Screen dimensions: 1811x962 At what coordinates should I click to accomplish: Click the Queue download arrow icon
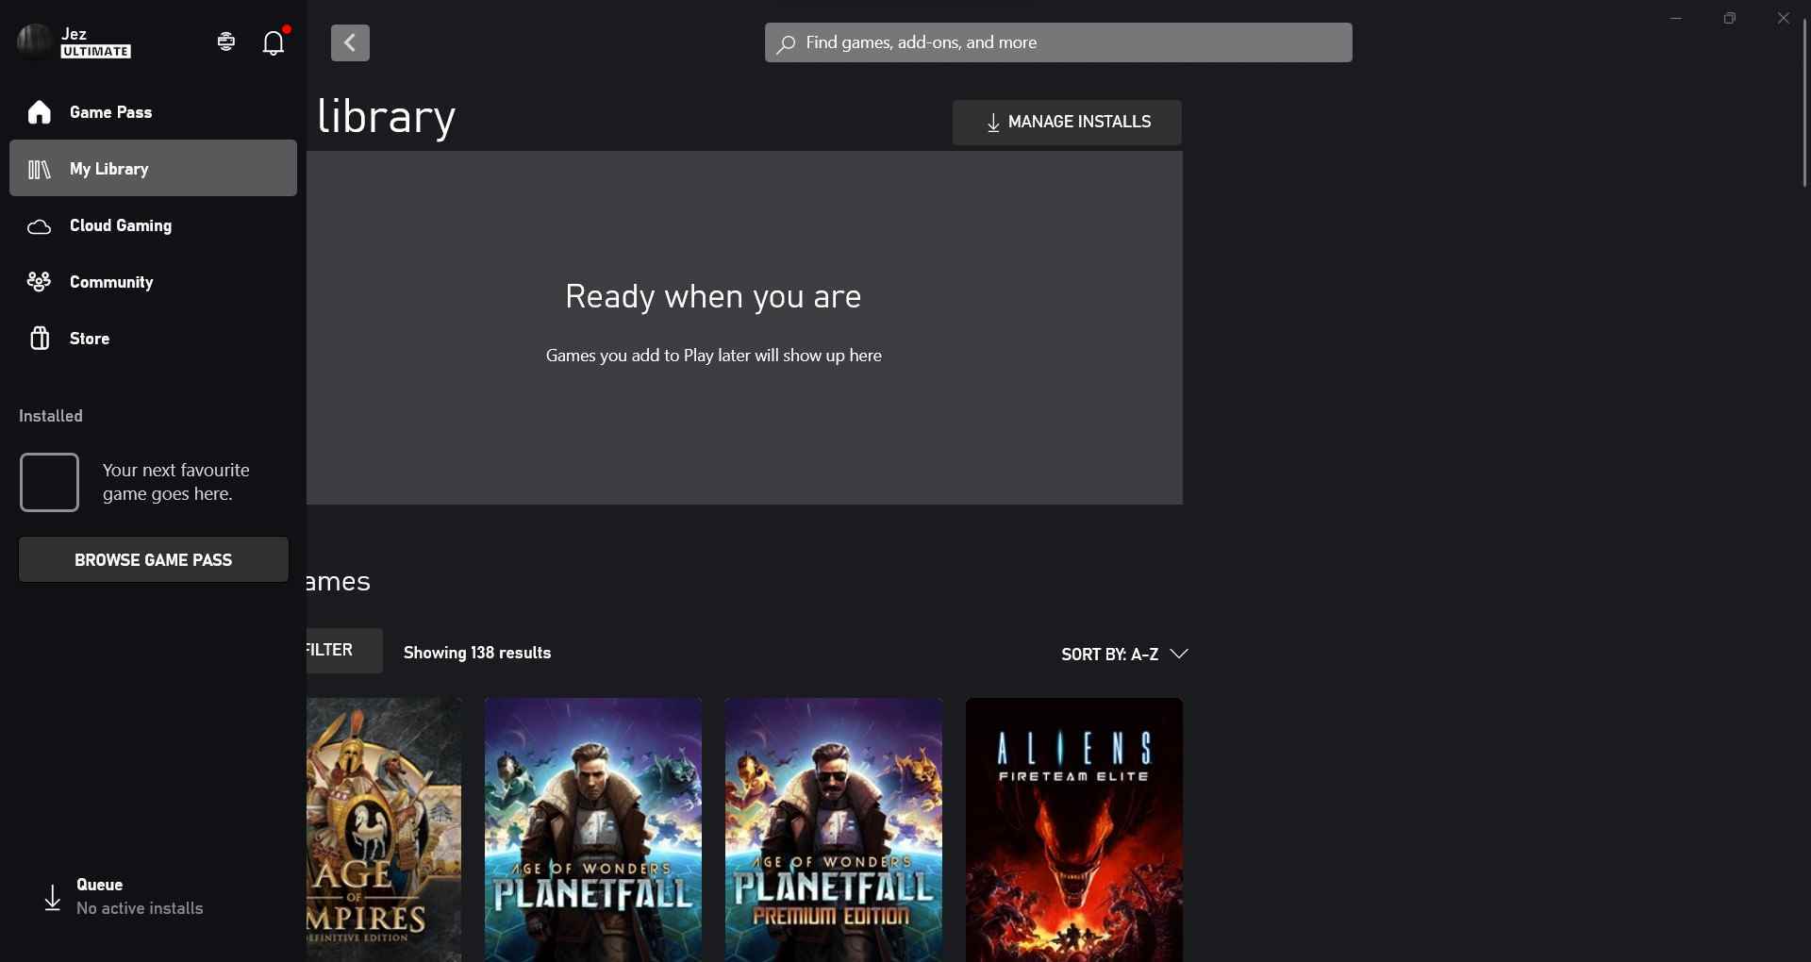pyautogui.click(x=53, y=898)
